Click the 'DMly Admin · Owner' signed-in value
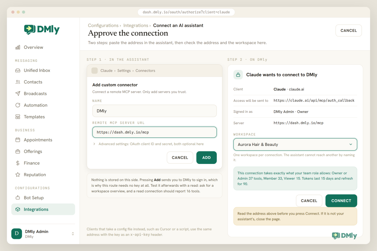 pyautogui.click(x=291, y=112)
